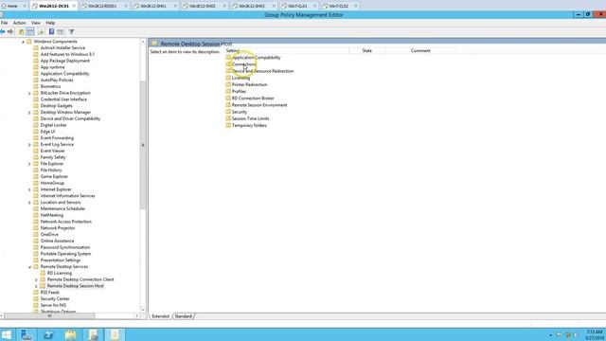Screen dimensions: 606x341
Task: Toggle the Show/Hide Console Tree icon
Action: point(30,31)
